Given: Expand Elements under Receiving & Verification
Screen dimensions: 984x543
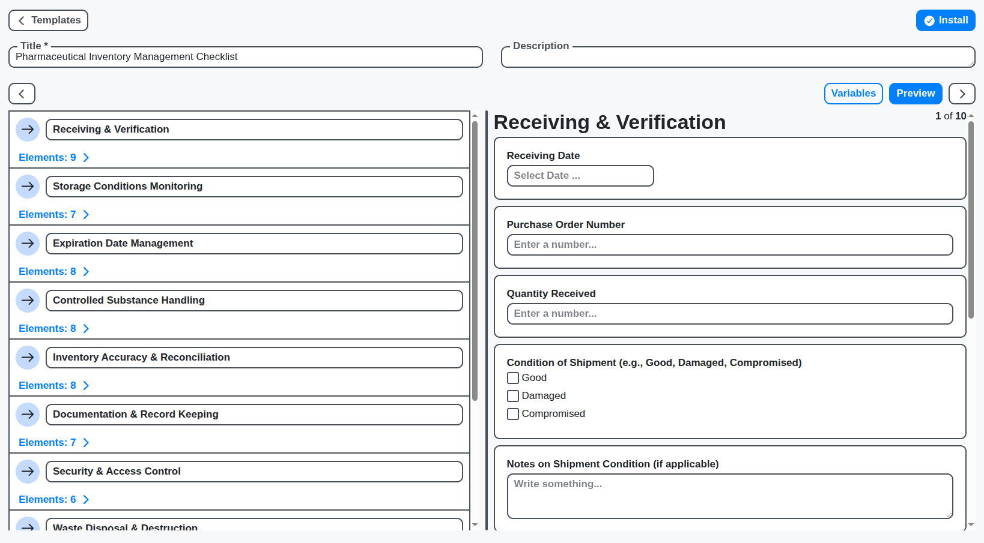Looking at the screenshot, I should [54, 157].
